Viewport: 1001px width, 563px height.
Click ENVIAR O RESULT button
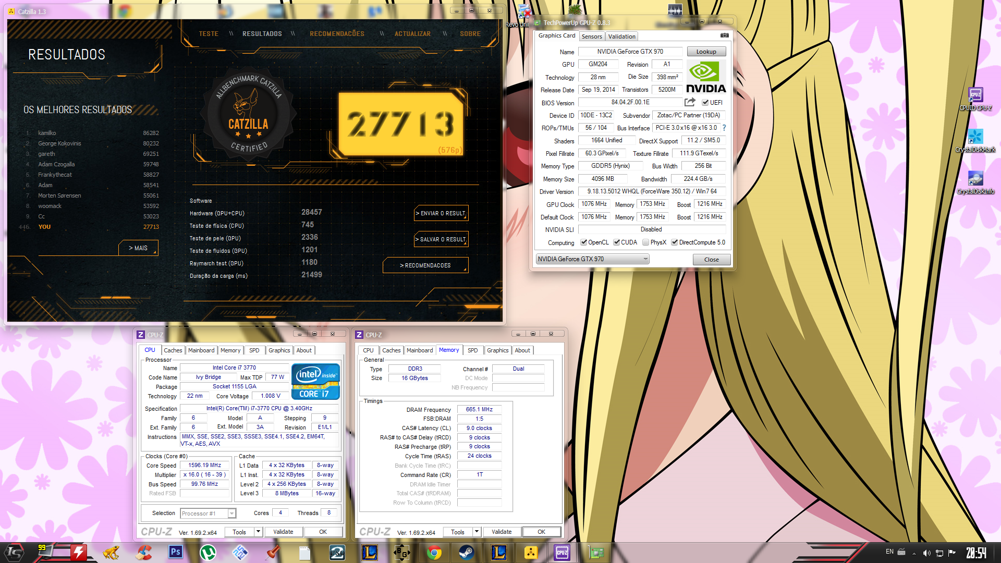441,213
